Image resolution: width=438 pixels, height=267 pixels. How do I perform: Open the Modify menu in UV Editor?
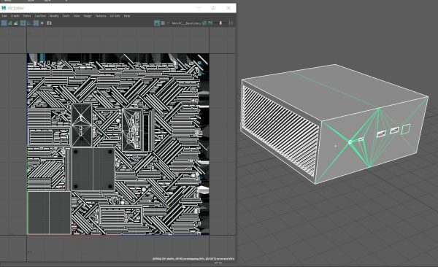(x=54, y=16)
